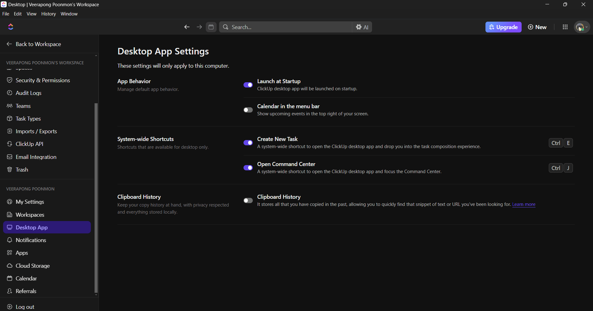Image resolution: width=593 pixels, height=311 pixels.
Task: Click the E key shortcut badge
Action: [x=568, y=143]
